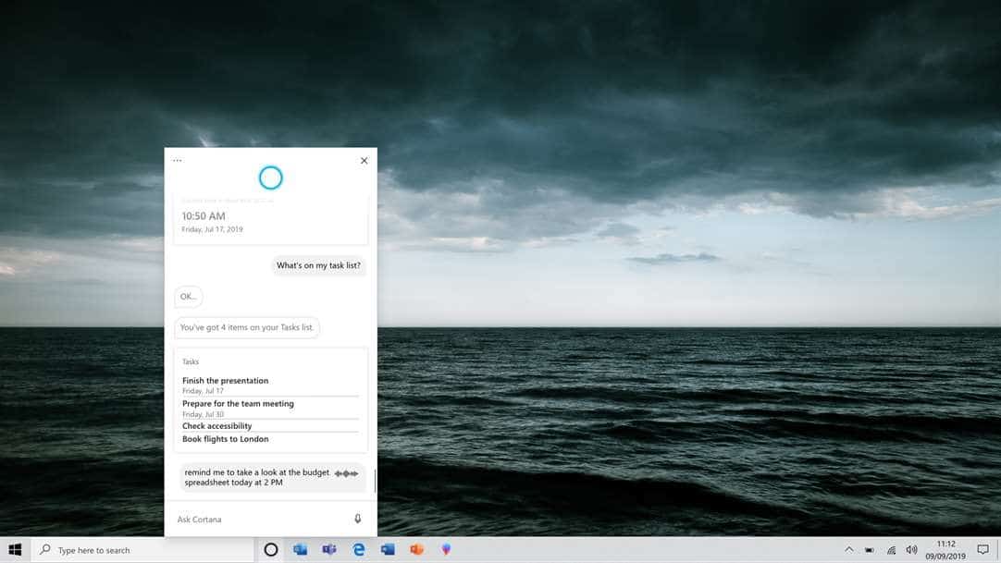Open the Cortana three-dots menu
This screenshot has height=563, width=1001.
click(x=178, y=161)
